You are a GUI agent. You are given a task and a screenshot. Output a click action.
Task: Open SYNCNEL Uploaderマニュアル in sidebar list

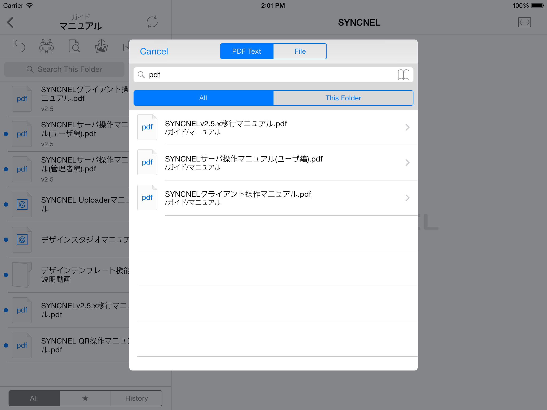pyautogui.click(x=65, y=204)
